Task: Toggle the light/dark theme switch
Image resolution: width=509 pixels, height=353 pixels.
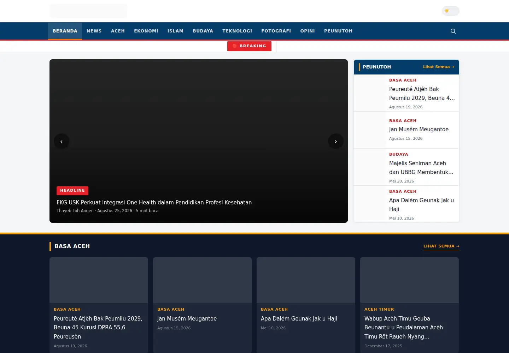Action: 450,11
